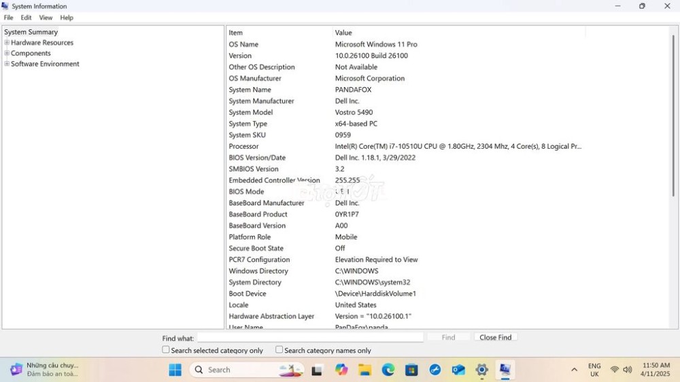Open the View menu
680x382 pixels.
tap(46, 18)
